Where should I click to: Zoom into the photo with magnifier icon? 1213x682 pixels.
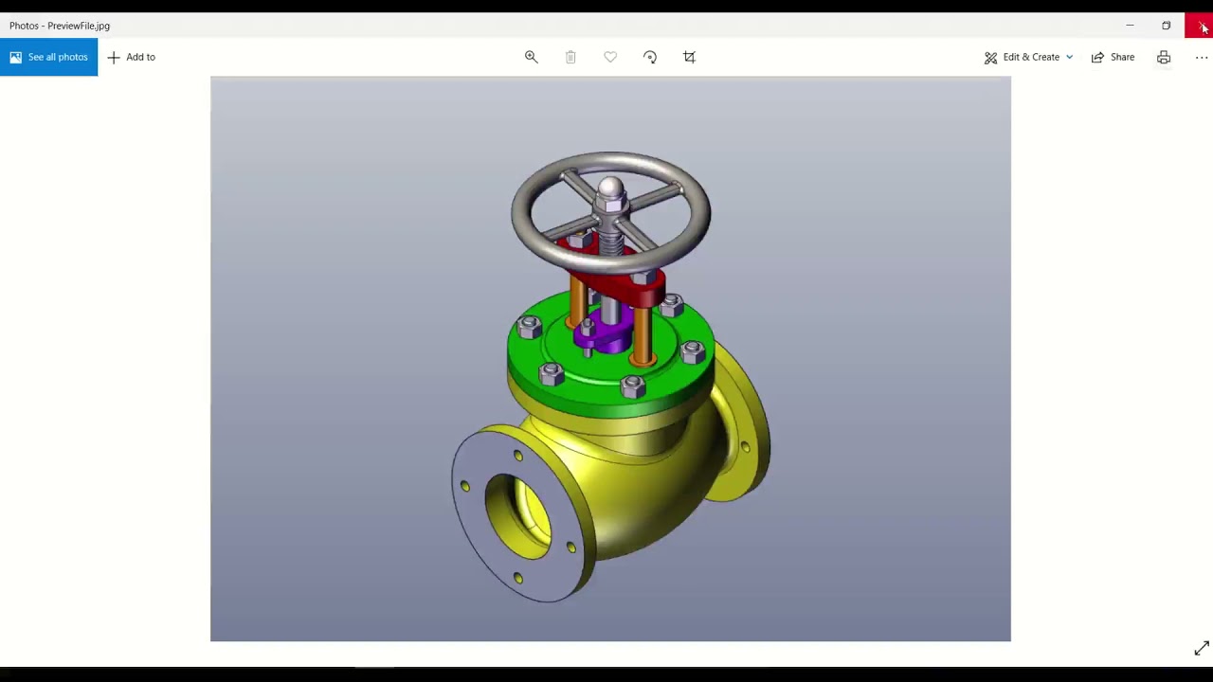pos(532,57)
